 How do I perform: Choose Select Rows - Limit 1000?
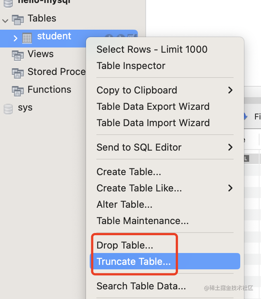pyautogui.click(x=152, y=49)
